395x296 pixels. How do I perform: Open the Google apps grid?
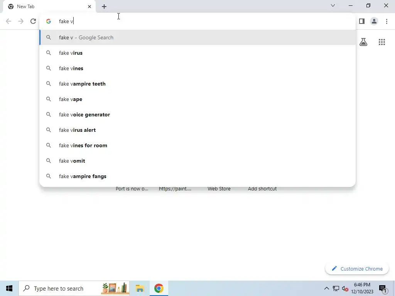click(x=382, y=42)
